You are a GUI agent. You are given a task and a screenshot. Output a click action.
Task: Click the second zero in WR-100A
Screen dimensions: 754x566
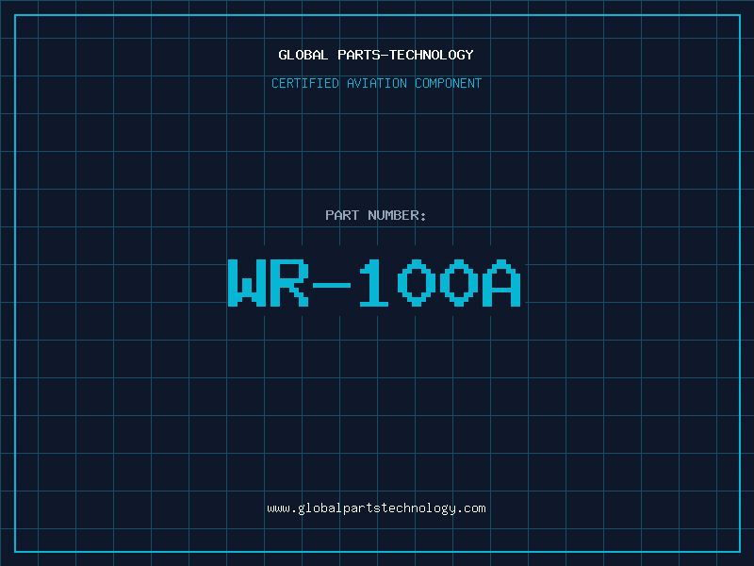(459, 283)
